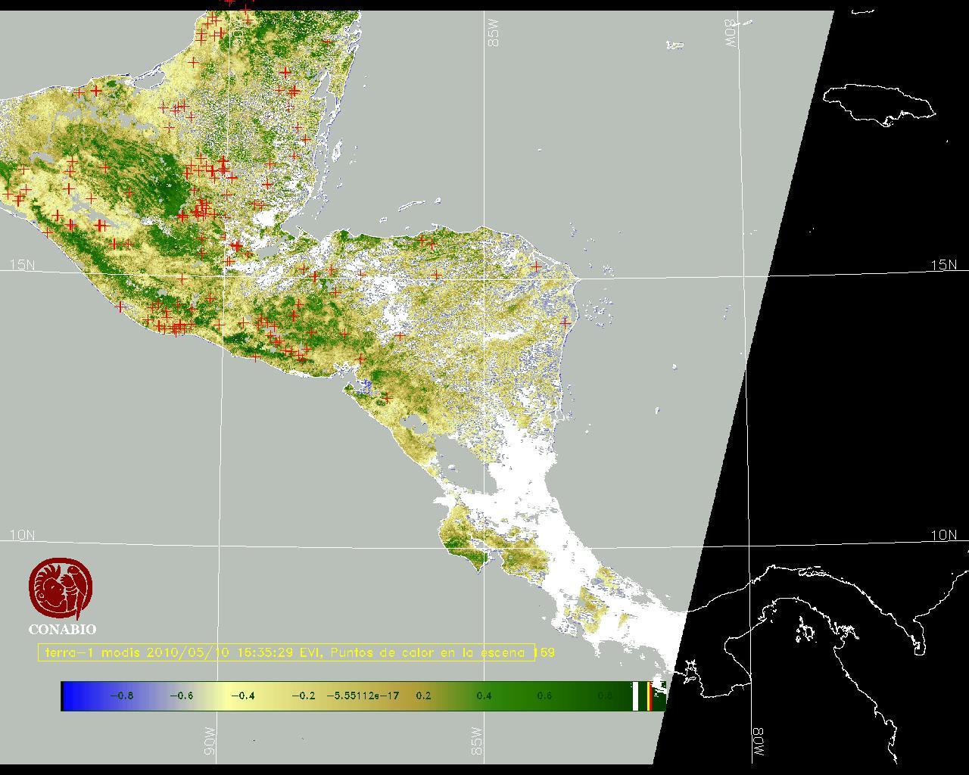Click the -5.55112e-17 midpoint on color scale
Viewport: 969px width, 775px height.
click(x=363, y=696)
